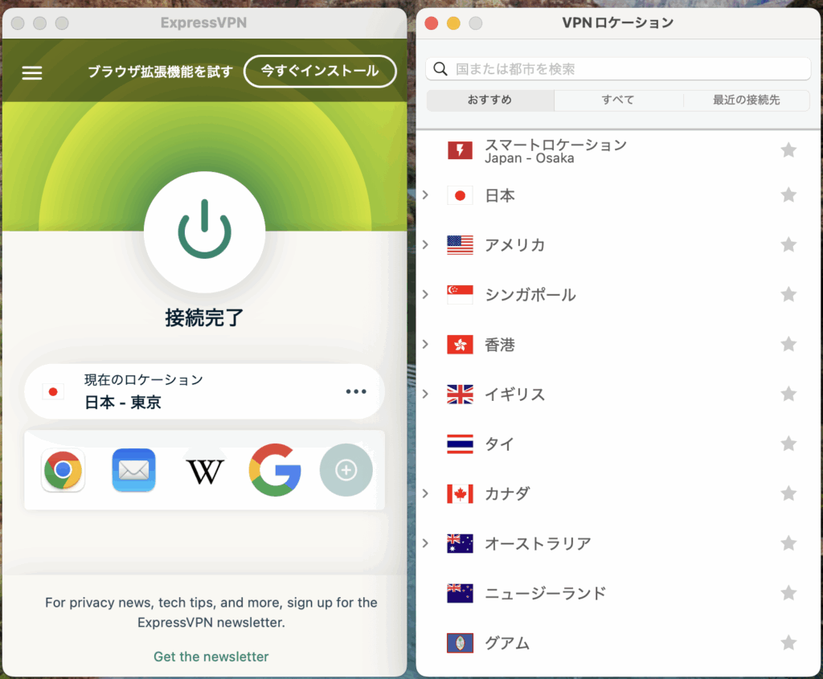Add a new shortcut with plus icon
The height and width of the screenshot is (679, 823).
pos(346,470)
